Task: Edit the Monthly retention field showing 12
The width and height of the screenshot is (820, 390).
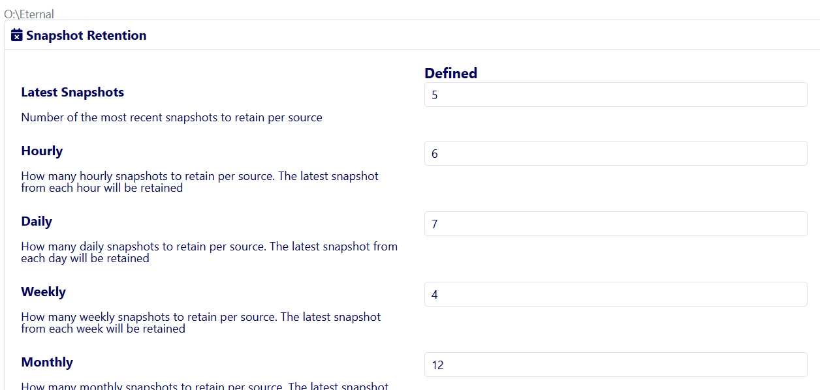Action: [x=615, y=365]
